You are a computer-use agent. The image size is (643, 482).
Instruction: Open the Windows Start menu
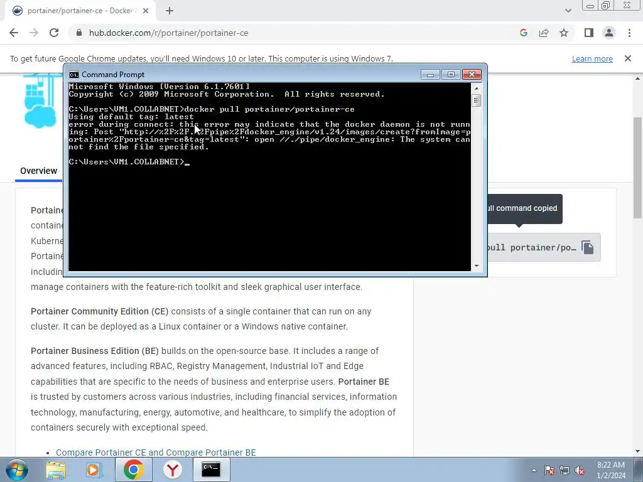[x=16, y=469]
